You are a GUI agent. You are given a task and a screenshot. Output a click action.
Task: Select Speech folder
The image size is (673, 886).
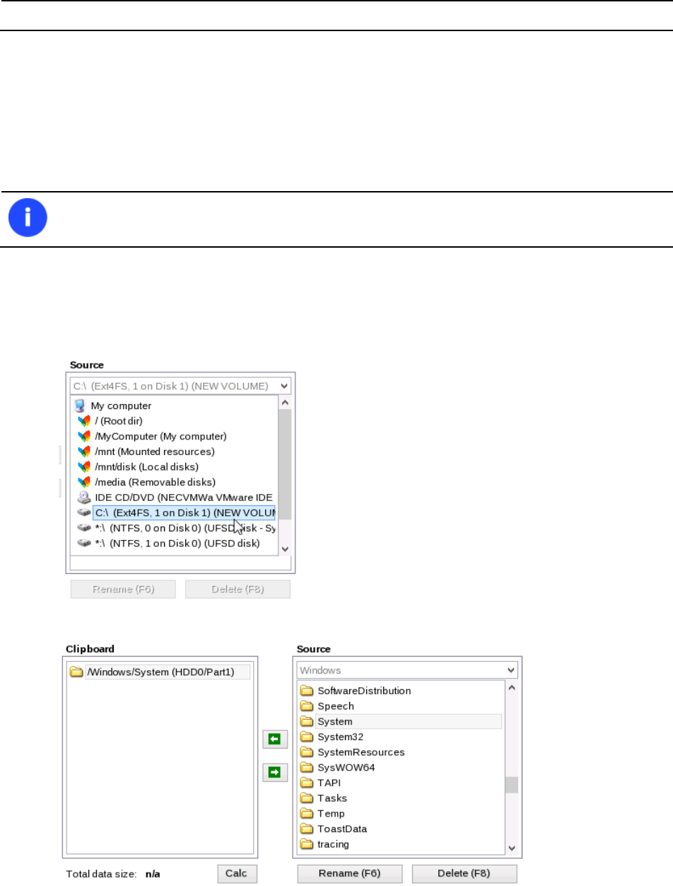[x=336, y=706]
